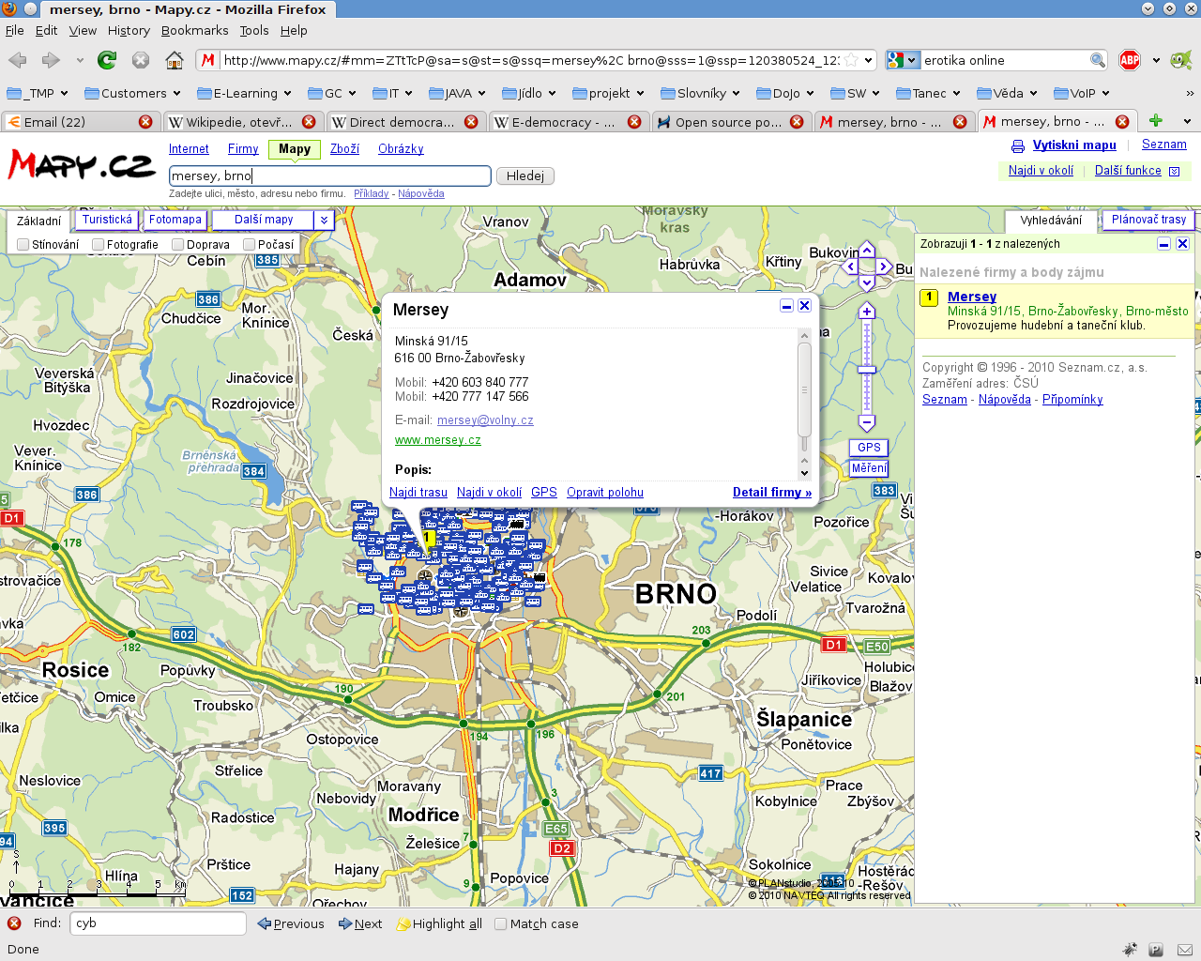
Task: Click the printer icon beside Vytiskni mapu
Action: [1018, 146]
